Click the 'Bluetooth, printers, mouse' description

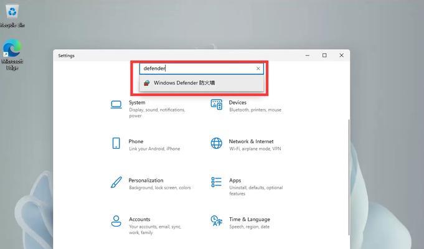point(255,110)
